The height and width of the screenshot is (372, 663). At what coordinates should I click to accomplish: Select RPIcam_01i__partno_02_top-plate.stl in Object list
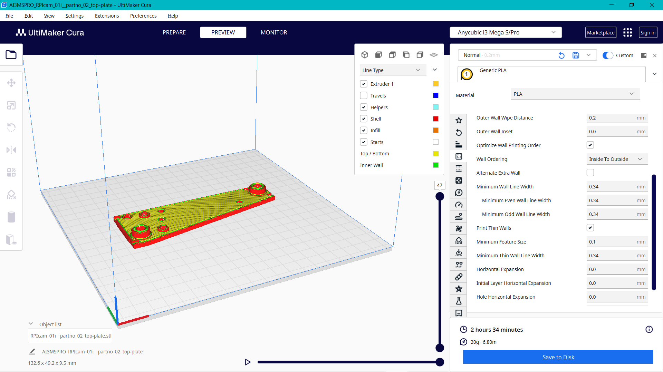[x=70, y=335]
